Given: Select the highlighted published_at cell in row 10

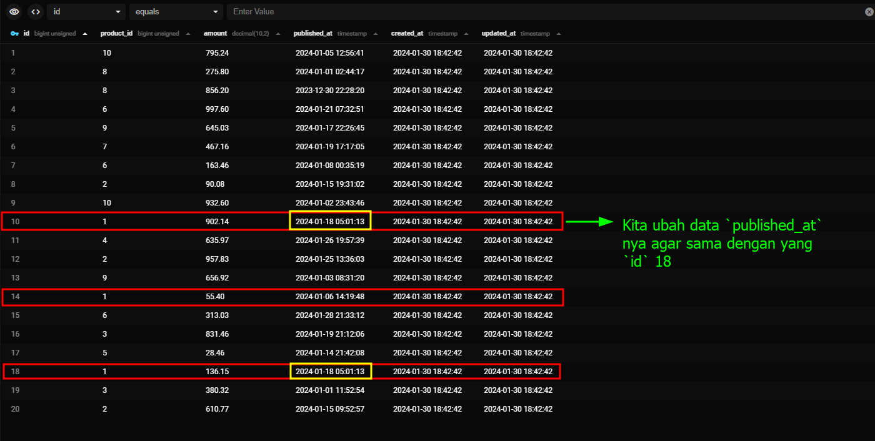Looking at the screenshot, I should [330, 221].
